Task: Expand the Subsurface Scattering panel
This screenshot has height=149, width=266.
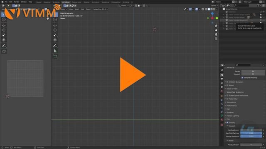Action: click(235, 92)
